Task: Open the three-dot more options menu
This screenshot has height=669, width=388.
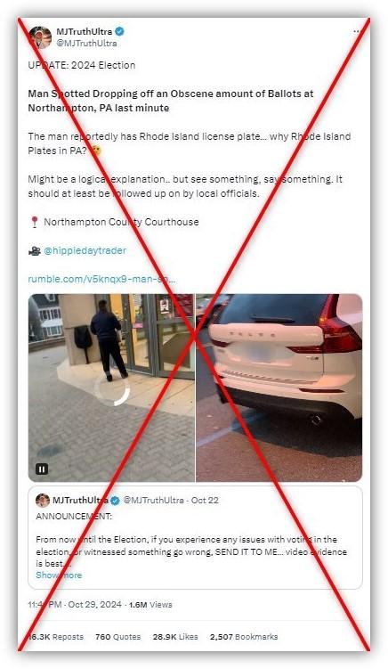Action: tap(356, 31)
